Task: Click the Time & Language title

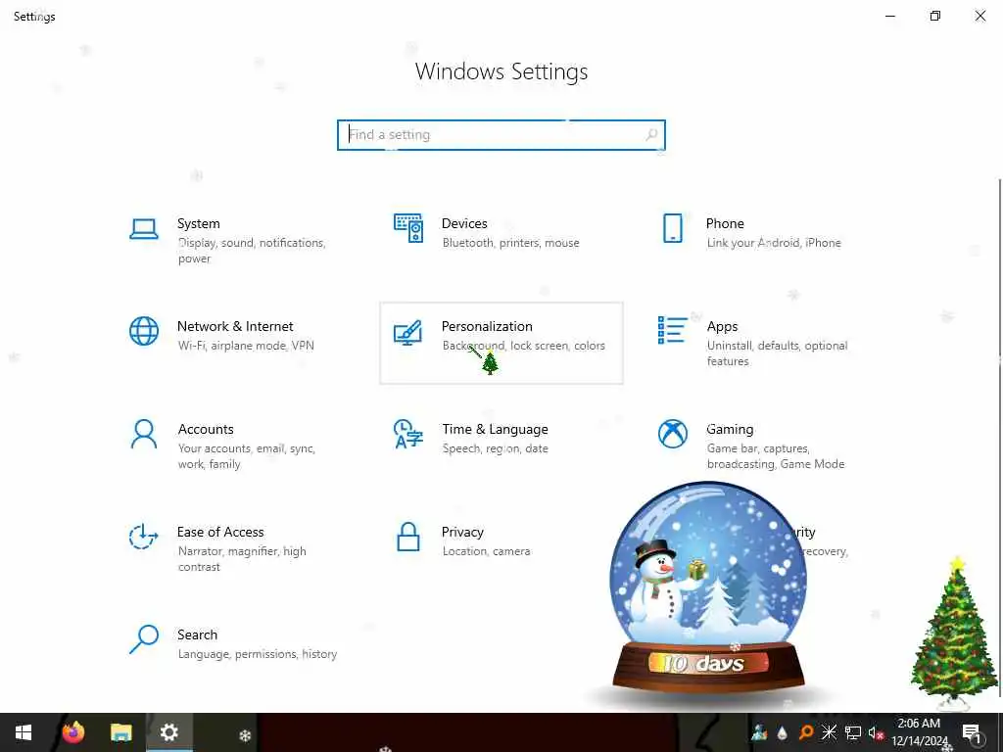Action: pyautogui.click(x=495, y=429)
